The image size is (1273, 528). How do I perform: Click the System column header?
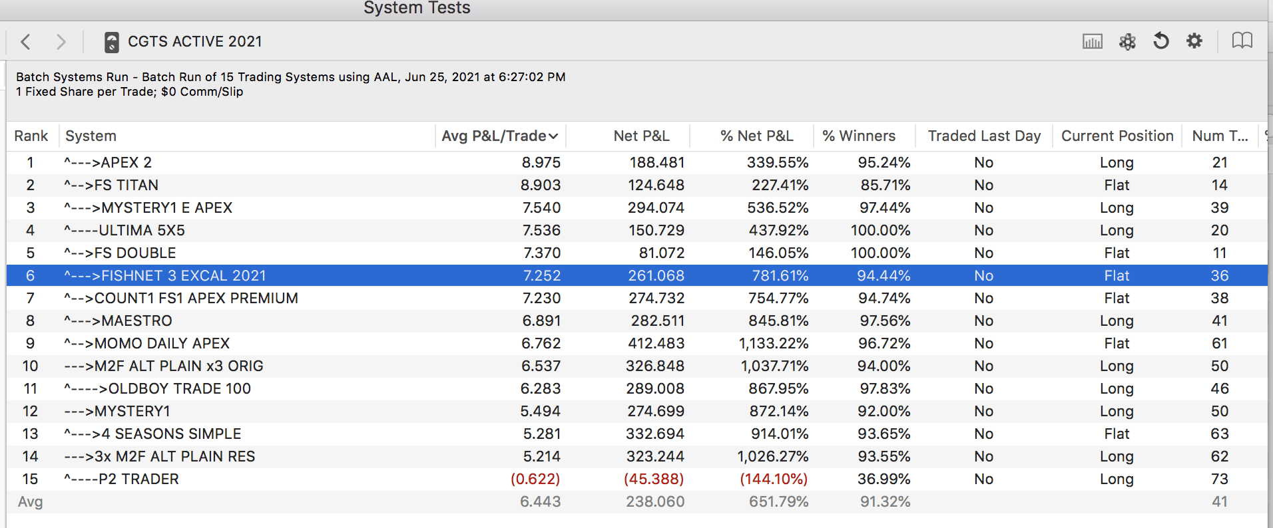pyautogui.click(x=91, y=136)
